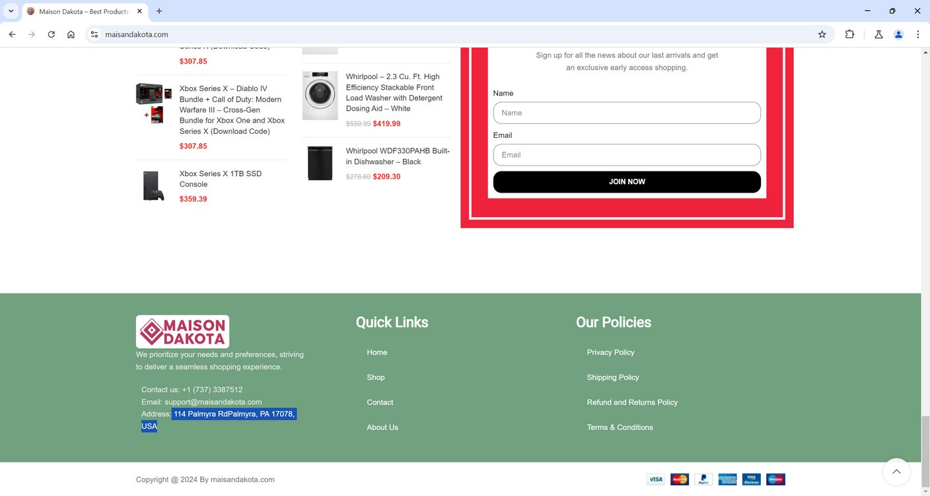Click the Quick Links heading
The image size is (930, 496).
pos(392,323)
